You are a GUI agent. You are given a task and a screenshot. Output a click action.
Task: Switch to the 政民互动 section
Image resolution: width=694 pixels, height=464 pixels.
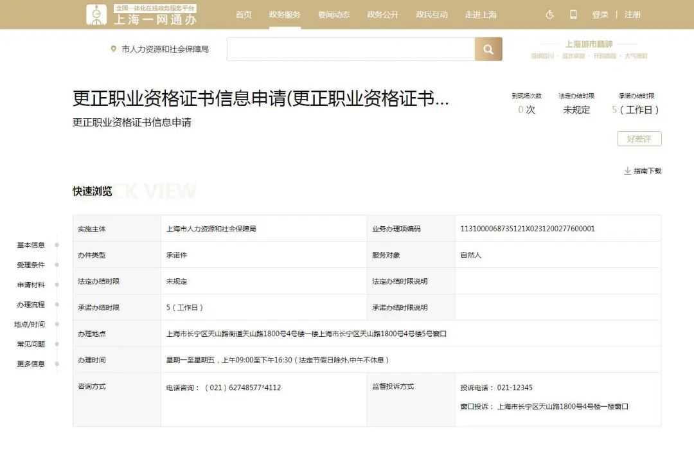click(432, 15)
